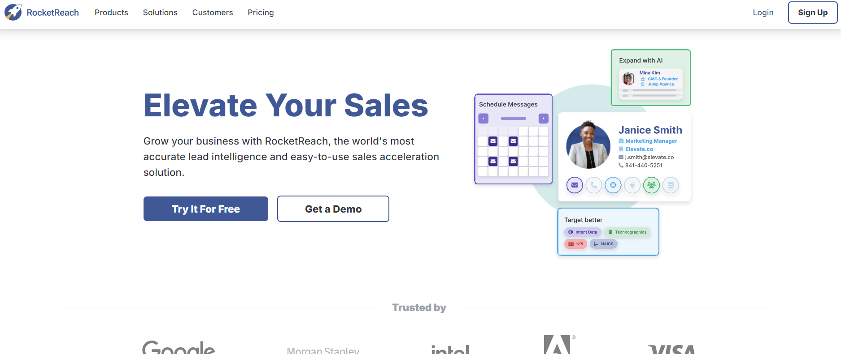
Task: Click Janice Smith's profile photo
Action: click(588, 145)
